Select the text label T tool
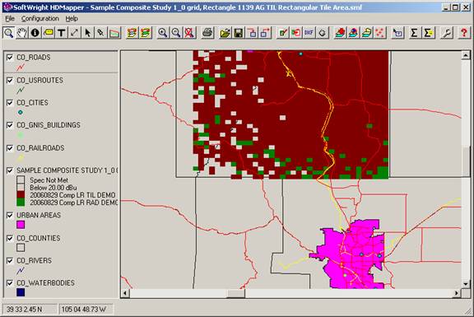Image resolution: width=474 pixels, height=317 pixels. tap(62, 33)
